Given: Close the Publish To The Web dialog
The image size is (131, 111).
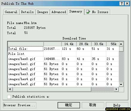Looking at the screenshot, I should click(x=127, y=4).
